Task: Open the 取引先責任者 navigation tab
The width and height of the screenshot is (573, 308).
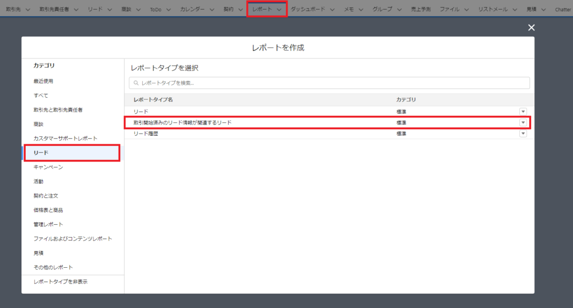Action: pos(54,9)
